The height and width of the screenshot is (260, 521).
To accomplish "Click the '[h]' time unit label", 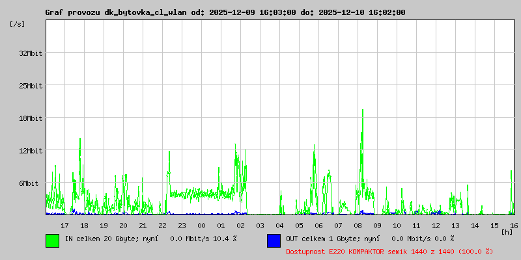I will pos(507,232).
